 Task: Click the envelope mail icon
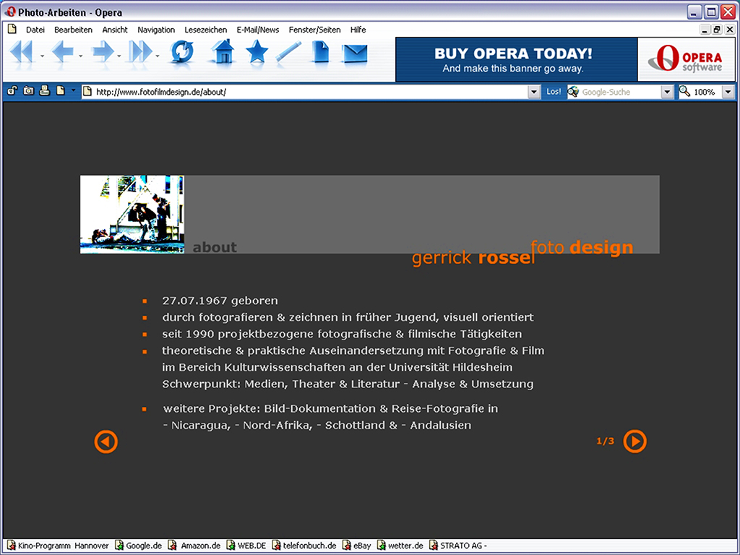(355, 53)
